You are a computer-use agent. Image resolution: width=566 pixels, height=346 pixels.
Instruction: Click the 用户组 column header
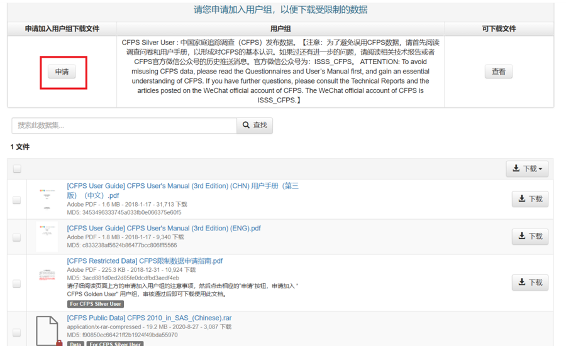(280, 29)
